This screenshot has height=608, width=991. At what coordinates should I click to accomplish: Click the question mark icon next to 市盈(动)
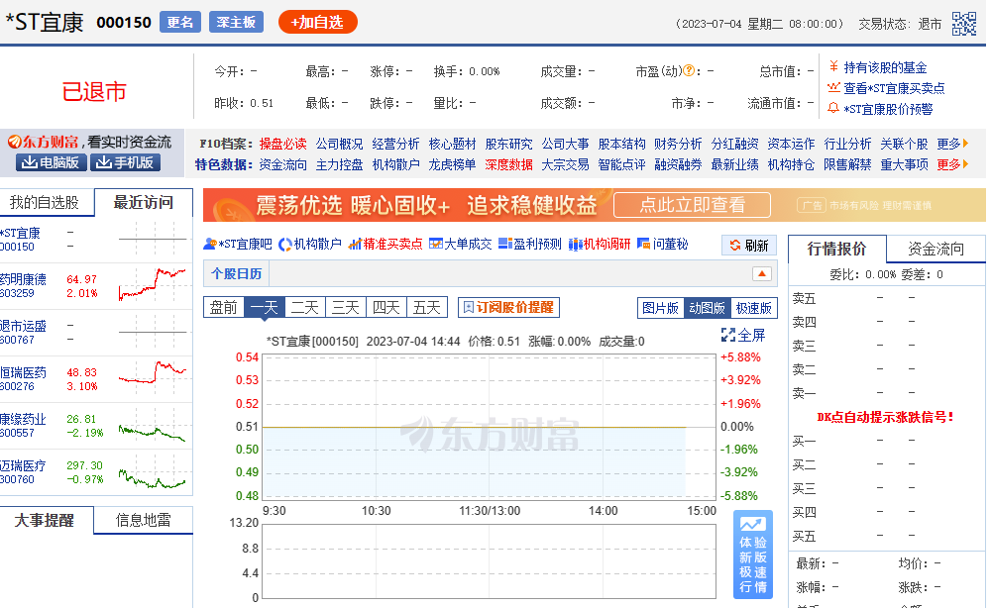tap(690, 70)
